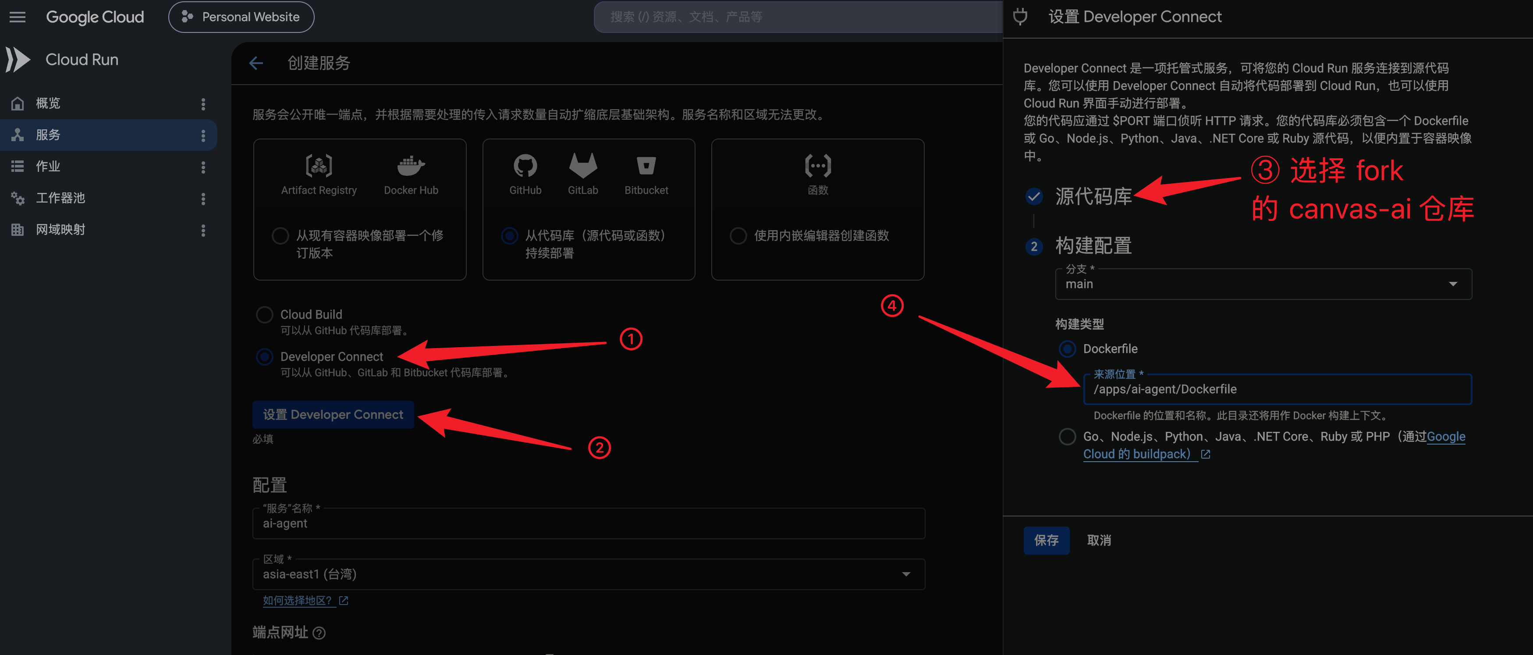Click the step 2 构建配置 number badge
The height and width of the screenshot is (655, 1533).
pos(1034,246)
